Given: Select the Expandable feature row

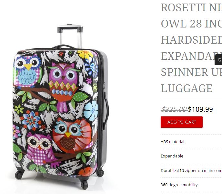Looking at the screenshot, I should click(191, 156).
